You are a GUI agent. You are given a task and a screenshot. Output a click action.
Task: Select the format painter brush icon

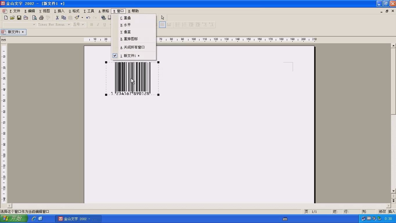77,18
